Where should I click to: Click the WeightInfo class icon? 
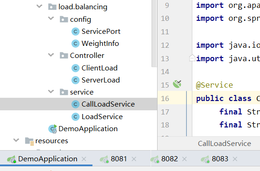click(76, 44)
